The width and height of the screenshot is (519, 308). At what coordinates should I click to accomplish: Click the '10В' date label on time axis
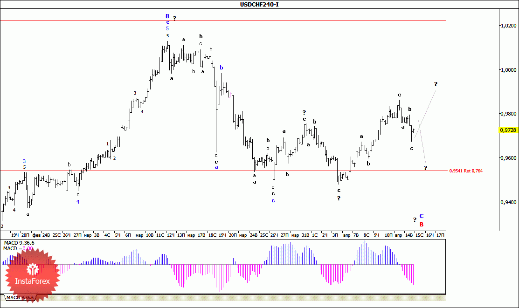pos(150,235)
